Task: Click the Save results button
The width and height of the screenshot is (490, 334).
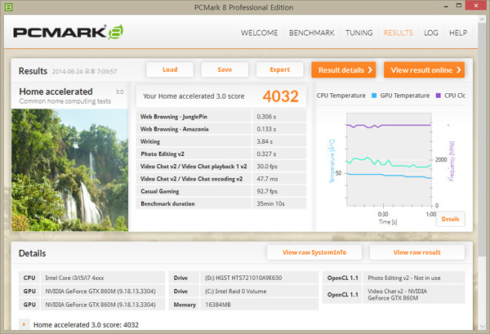Action: [x=225, y=69]
